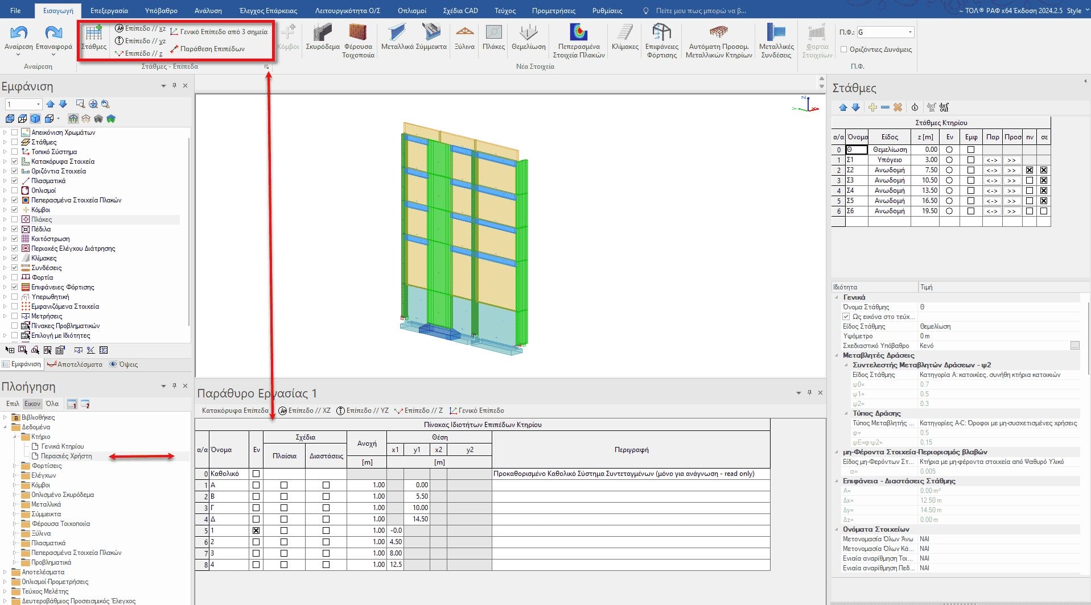Click the z[m] cell of level Σ3
This screenshot has width=1091, height=605.
(x=925, y=180)
